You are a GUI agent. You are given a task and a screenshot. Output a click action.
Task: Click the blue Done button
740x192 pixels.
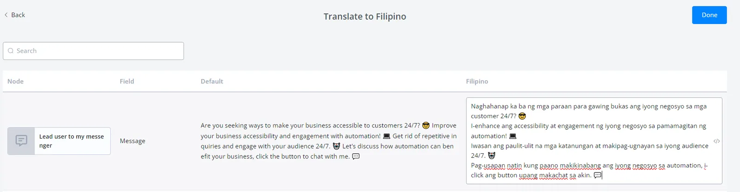click(709, 15)
